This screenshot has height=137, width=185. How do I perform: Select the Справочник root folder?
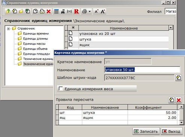(x=26, y=29)
